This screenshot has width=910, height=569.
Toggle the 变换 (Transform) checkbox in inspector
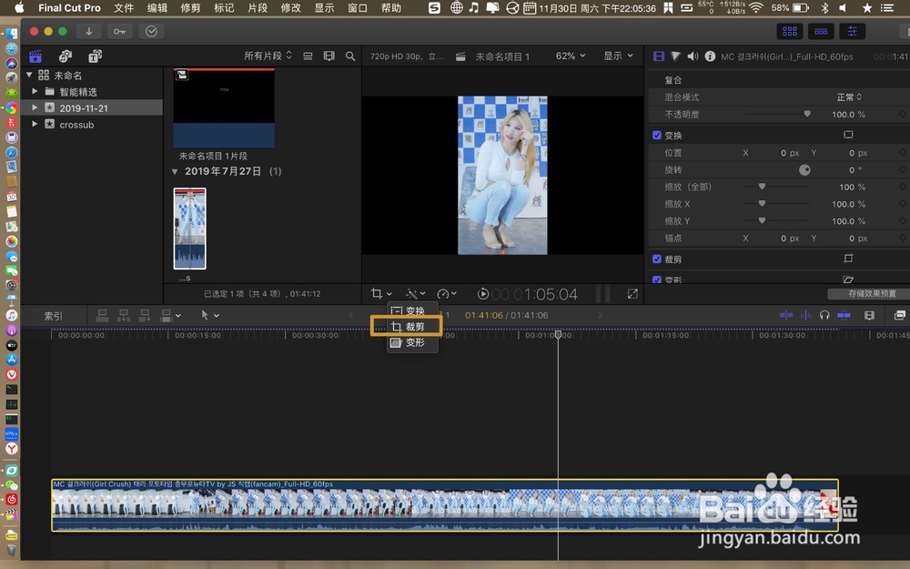657,135
